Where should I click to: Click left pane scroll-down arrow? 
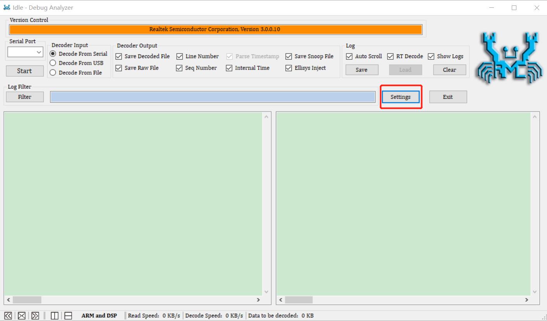(x=266, y=292)
